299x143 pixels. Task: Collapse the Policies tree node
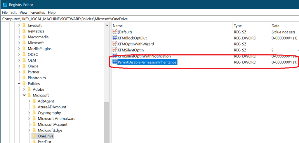[x=19, y=84]
